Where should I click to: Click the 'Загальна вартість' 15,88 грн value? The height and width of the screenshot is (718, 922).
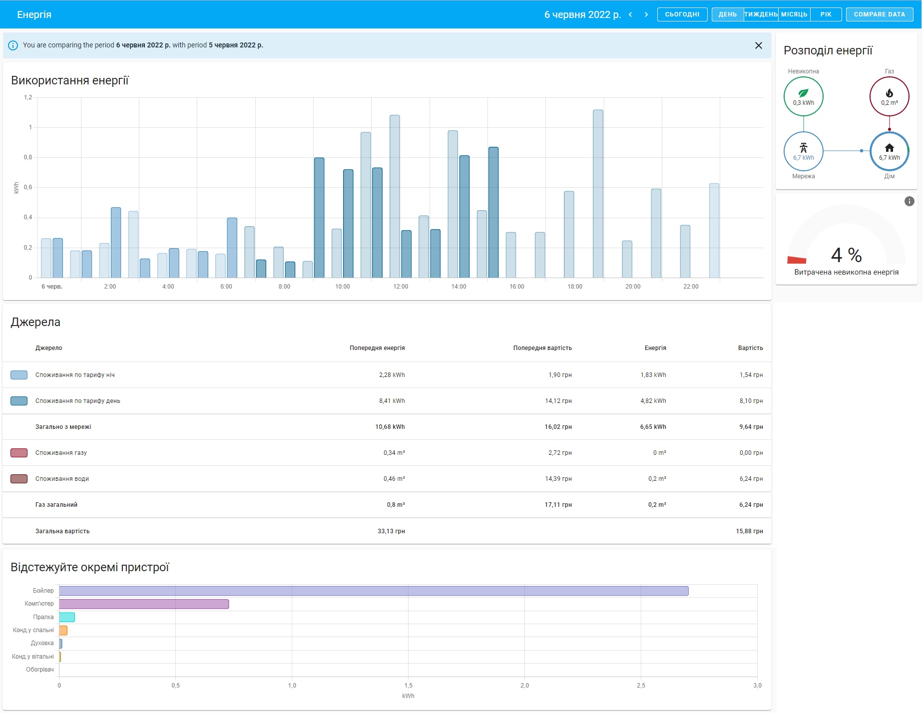tap(749, 531)
